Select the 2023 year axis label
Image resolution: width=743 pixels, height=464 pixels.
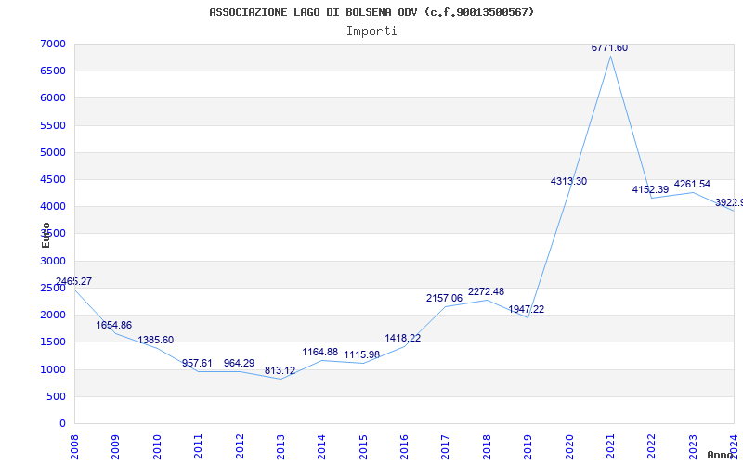coord(693,447)
